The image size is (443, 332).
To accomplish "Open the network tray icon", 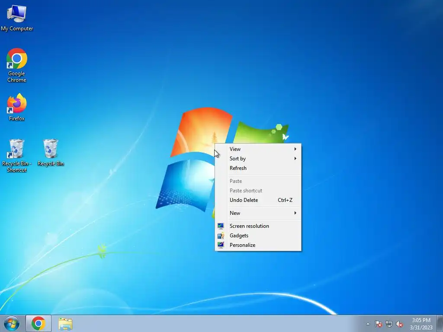I will (389, 324).
